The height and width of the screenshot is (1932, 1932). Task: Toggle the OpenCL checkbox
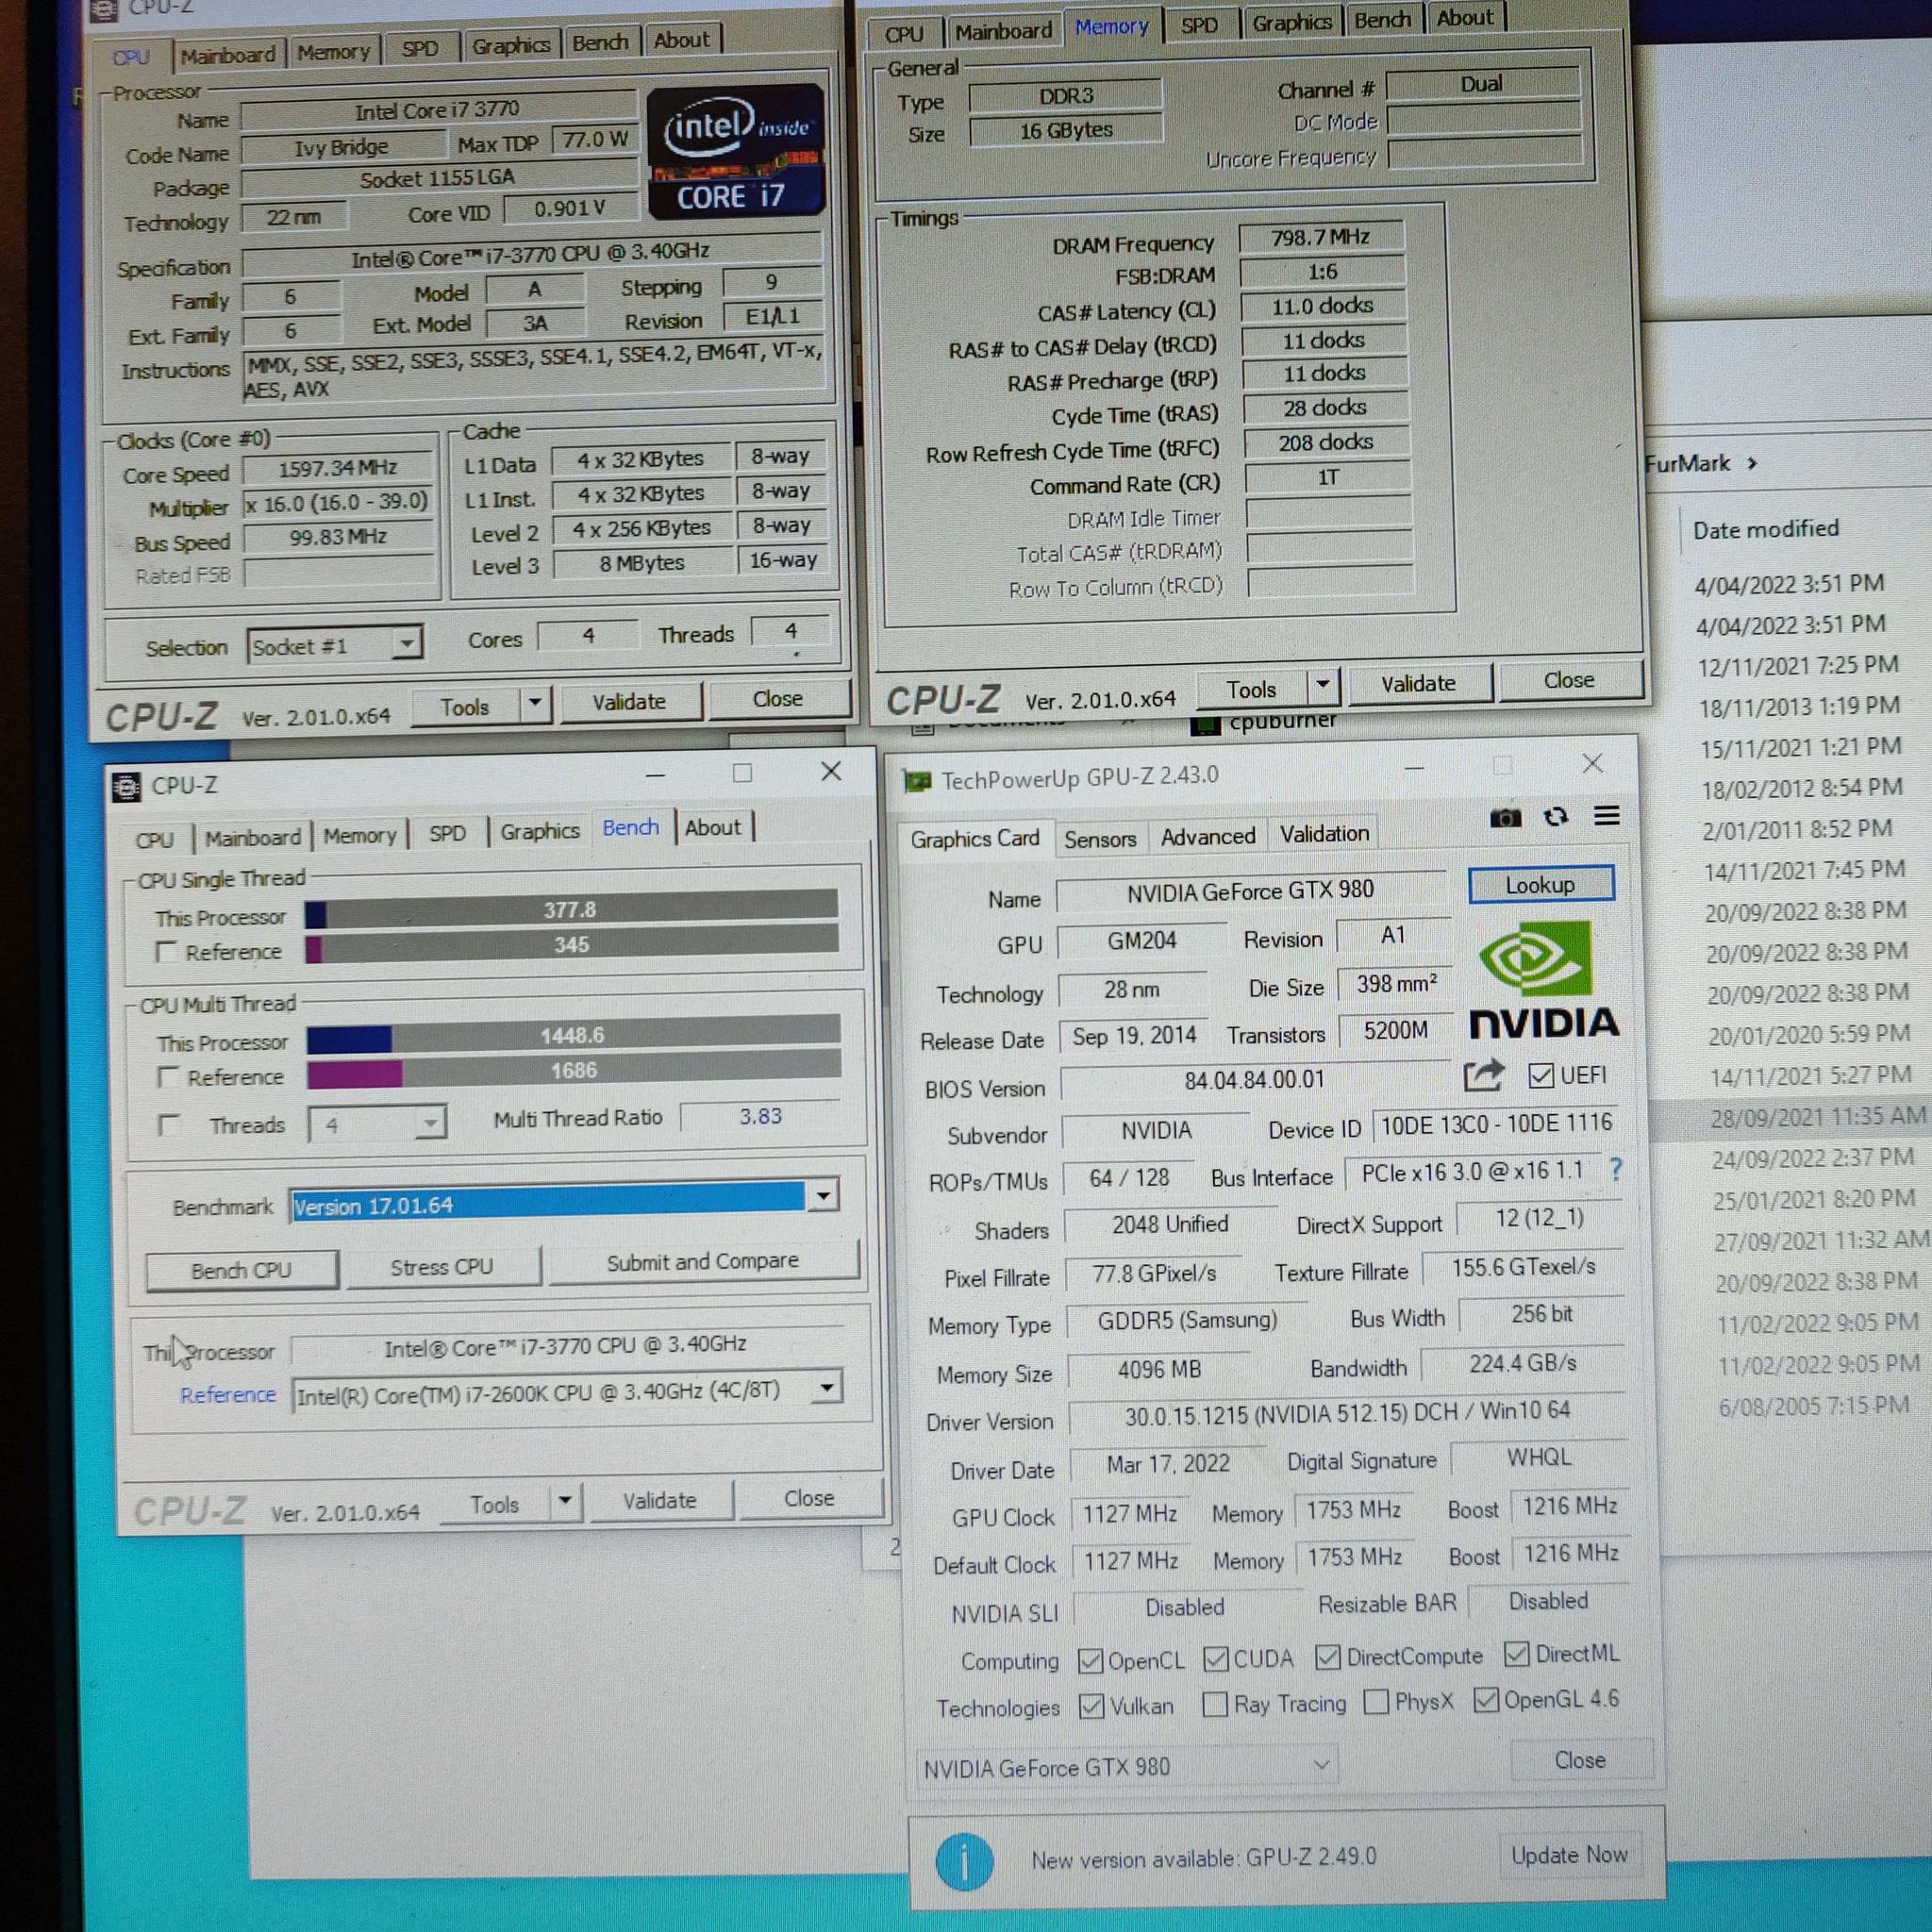click(x=1090, y=1661)
